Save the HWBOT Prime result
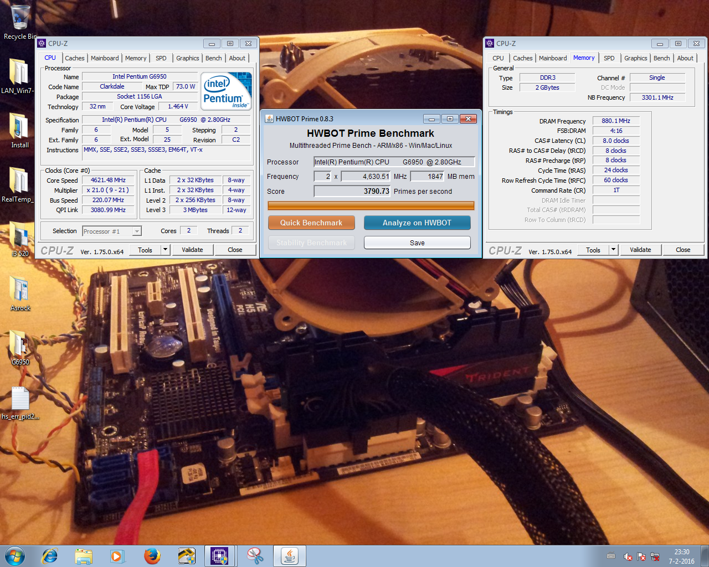Image resolution: width=709 pixels, height=567 pixels. pos(417,243)
